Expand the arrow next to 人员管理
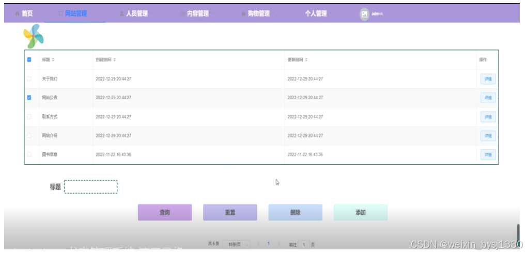525x254 pixels. (151, 13)
